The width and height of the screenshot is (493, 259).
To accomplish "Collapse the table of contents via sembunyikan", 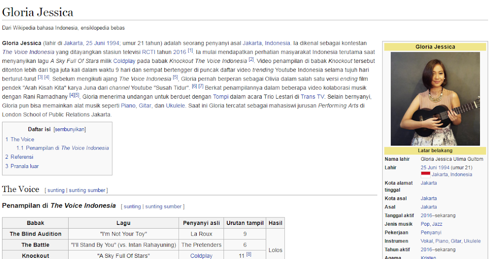I will tap(69, 129).
